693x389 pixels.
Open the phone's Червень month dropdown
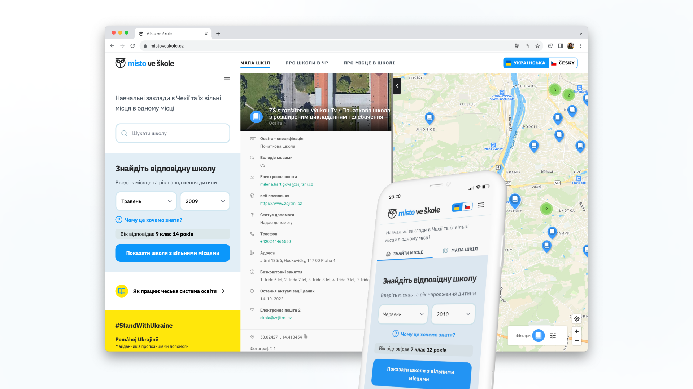pyautogui.click(x=403, y=314)
